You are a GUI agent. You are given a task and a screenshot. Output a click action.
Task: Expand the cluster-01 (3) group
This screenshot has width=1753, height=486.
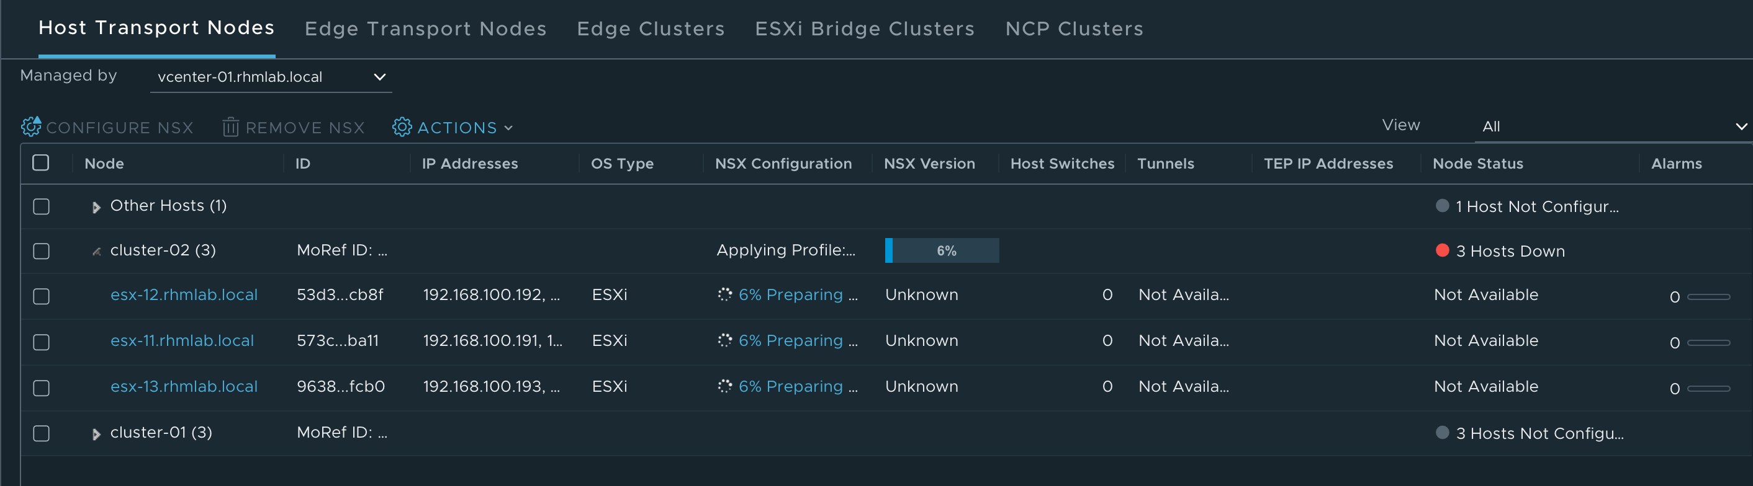pyautogui.click(x=96, y=435)
